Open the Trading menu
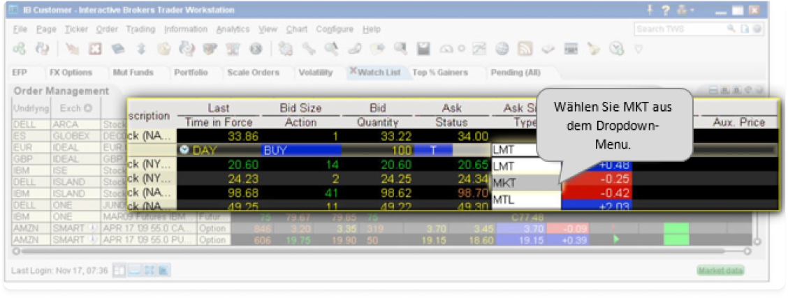This screenshot has width=788, height=300. point(140,29)
